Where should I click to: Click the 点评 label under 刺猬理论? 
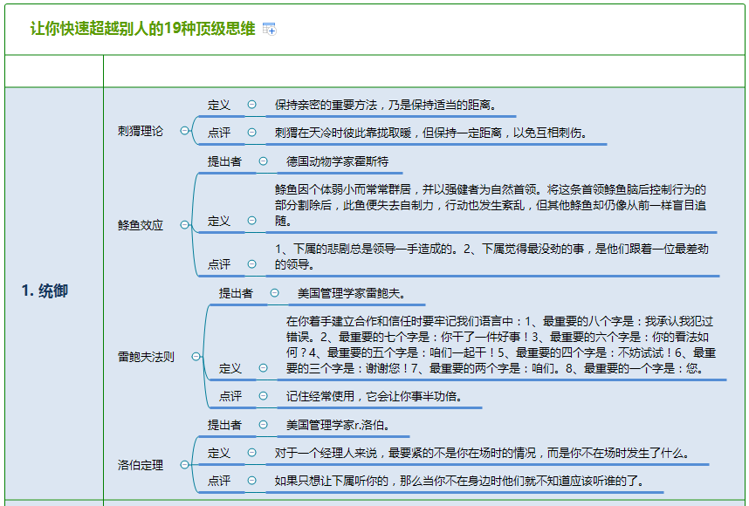(219, 133)
